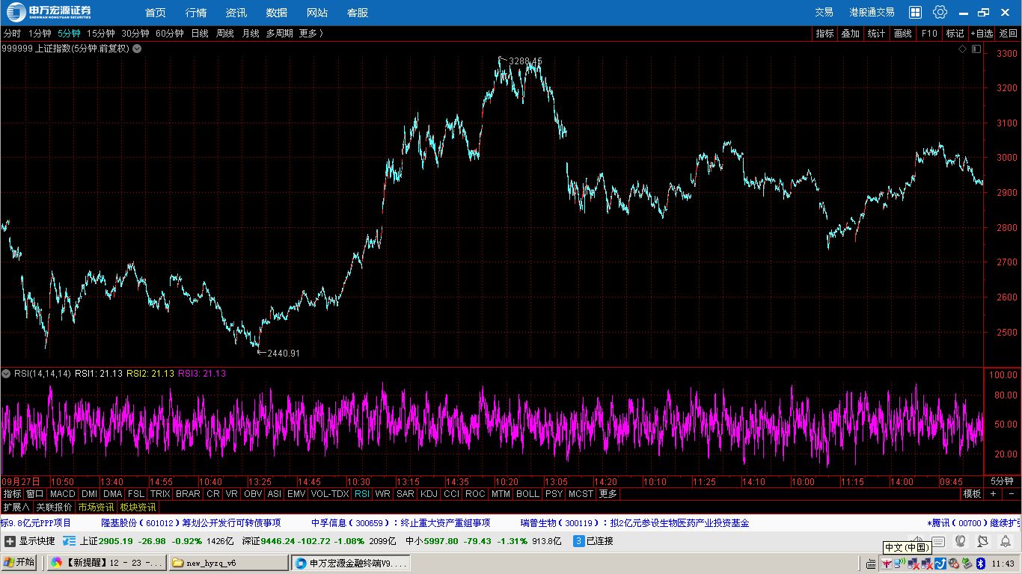Switch to 周线 chart

(225, 34)
